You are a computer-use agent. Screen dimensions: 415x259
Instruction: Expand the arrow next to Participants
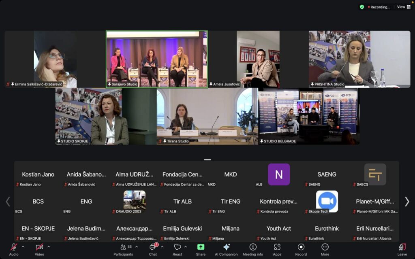click(136, 247)
